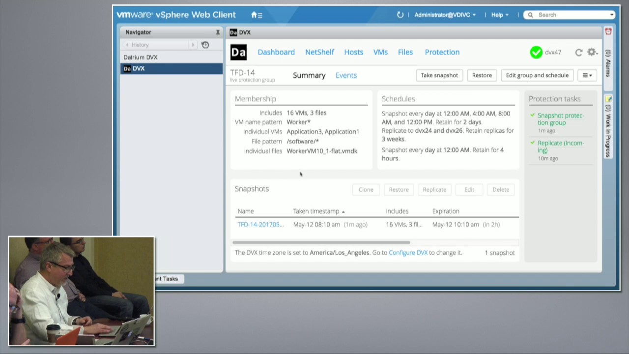This screenshot has width=629, height=354.
Task: Open Administrator@VDIVC user dropdown
Action: (x=445, y=15)
